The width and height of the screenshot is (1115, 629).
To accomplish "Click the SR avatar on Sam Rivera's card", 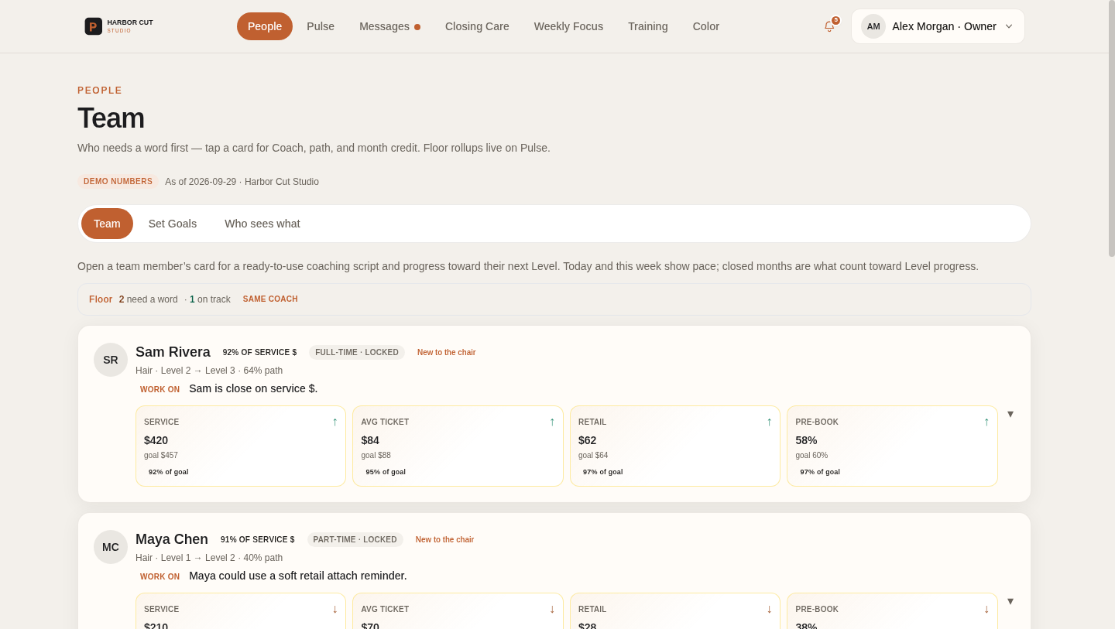I will click(x=111, y=360).
